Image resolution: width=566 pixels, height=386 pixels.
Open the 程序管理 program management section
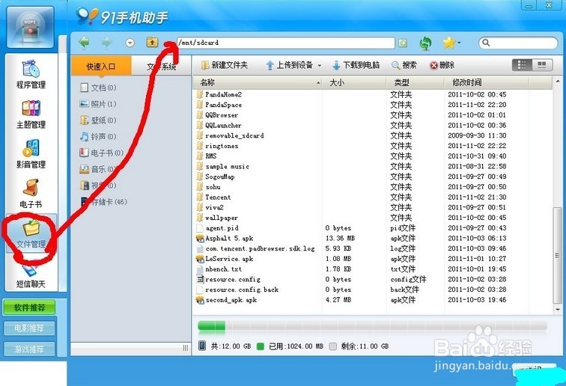tap(31, 75)
